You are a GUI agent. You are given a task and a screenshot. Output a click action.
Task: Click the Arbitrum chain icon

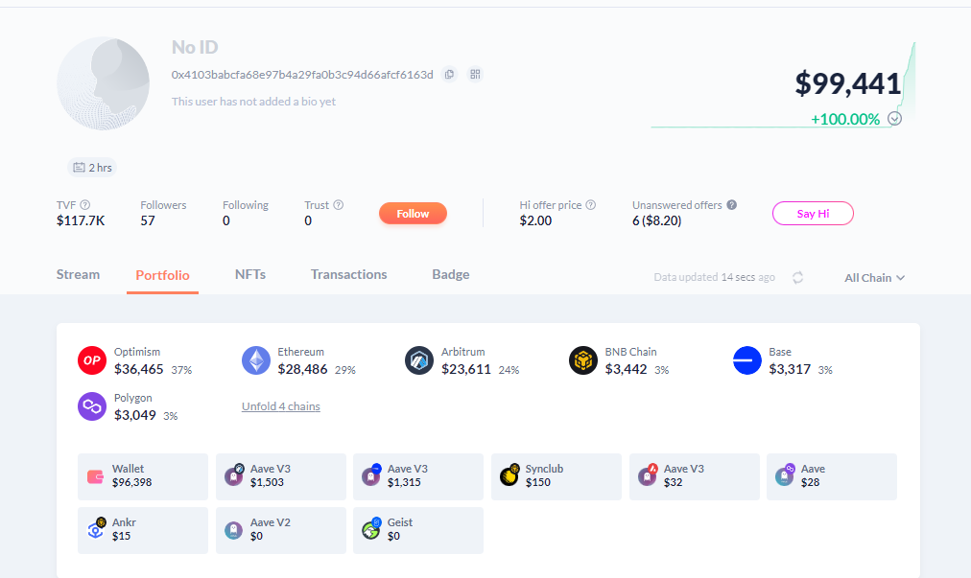(419, 360)
